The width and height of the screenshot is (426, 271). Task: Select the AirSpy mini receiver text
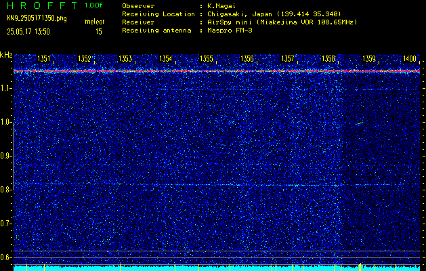[282, 22]
